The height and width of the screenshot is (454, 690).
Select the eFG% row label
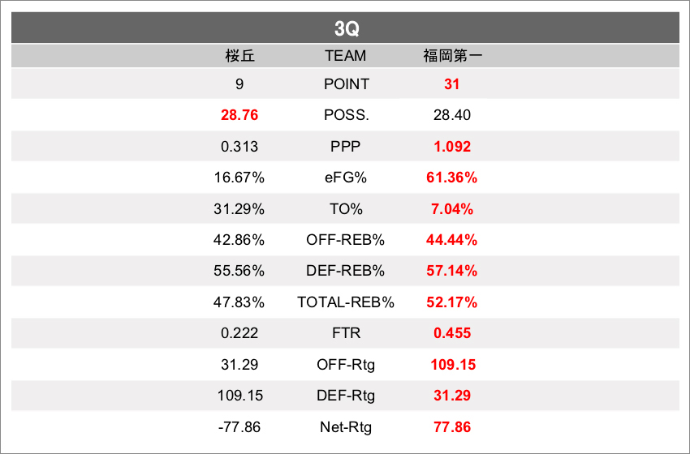click(346, 178)
